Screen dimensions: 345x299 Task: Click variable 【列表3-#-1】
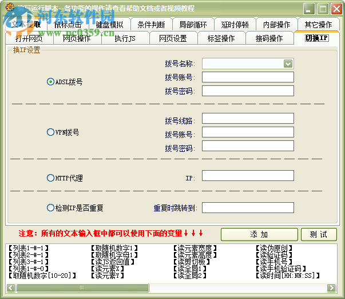tap(29, 262)
